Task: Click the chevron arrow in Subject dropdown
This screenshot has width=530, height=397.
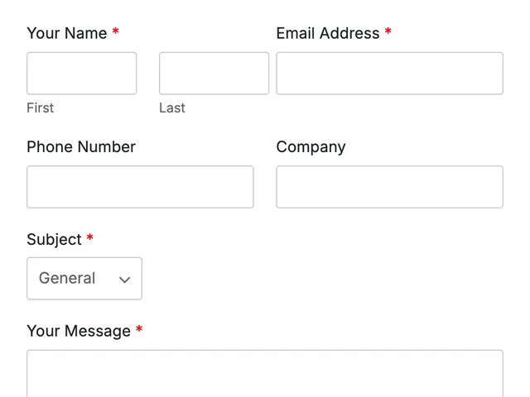Action: pyautogui.click(x=125, y=280)
